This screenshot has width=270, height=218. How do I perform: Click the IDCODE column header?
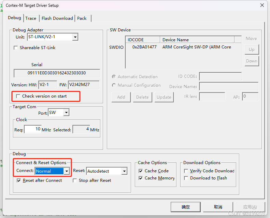tap(143, 40)
